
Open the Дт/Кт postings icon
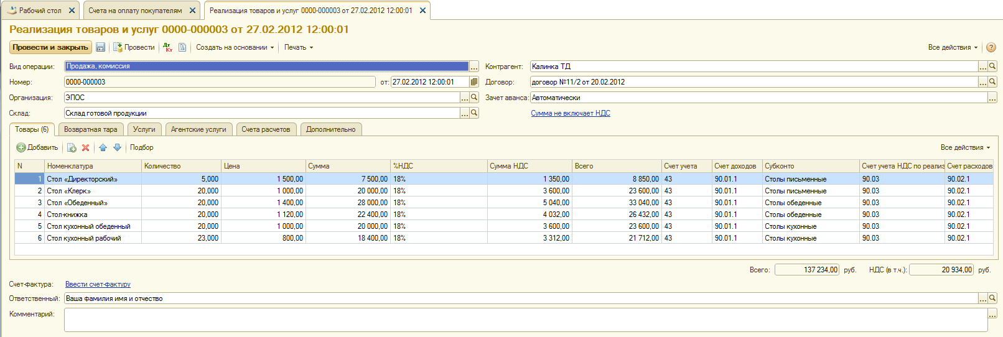point(167,47)
